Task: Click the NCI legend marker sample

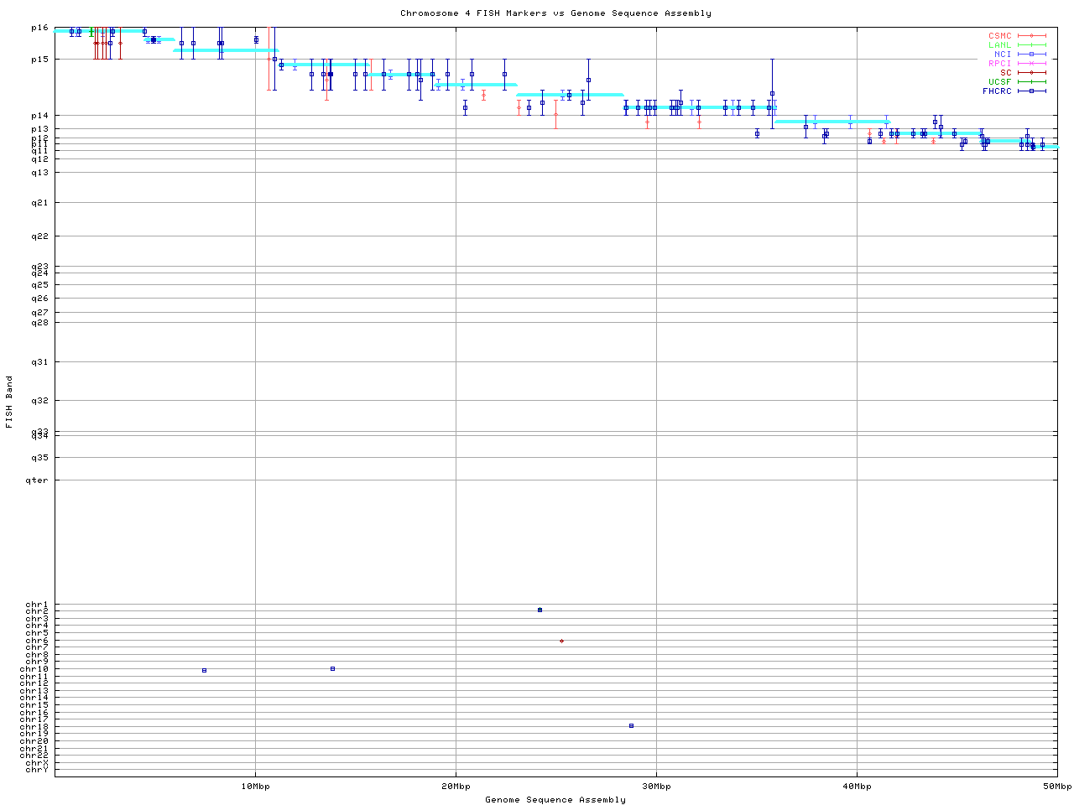Action: click(x=1031, y=55)
